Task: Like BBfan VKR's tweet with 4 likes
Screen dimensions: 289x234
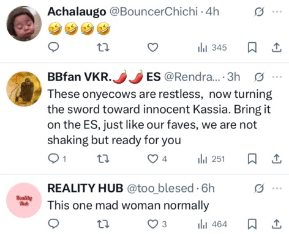Action: tap(157, 159)
